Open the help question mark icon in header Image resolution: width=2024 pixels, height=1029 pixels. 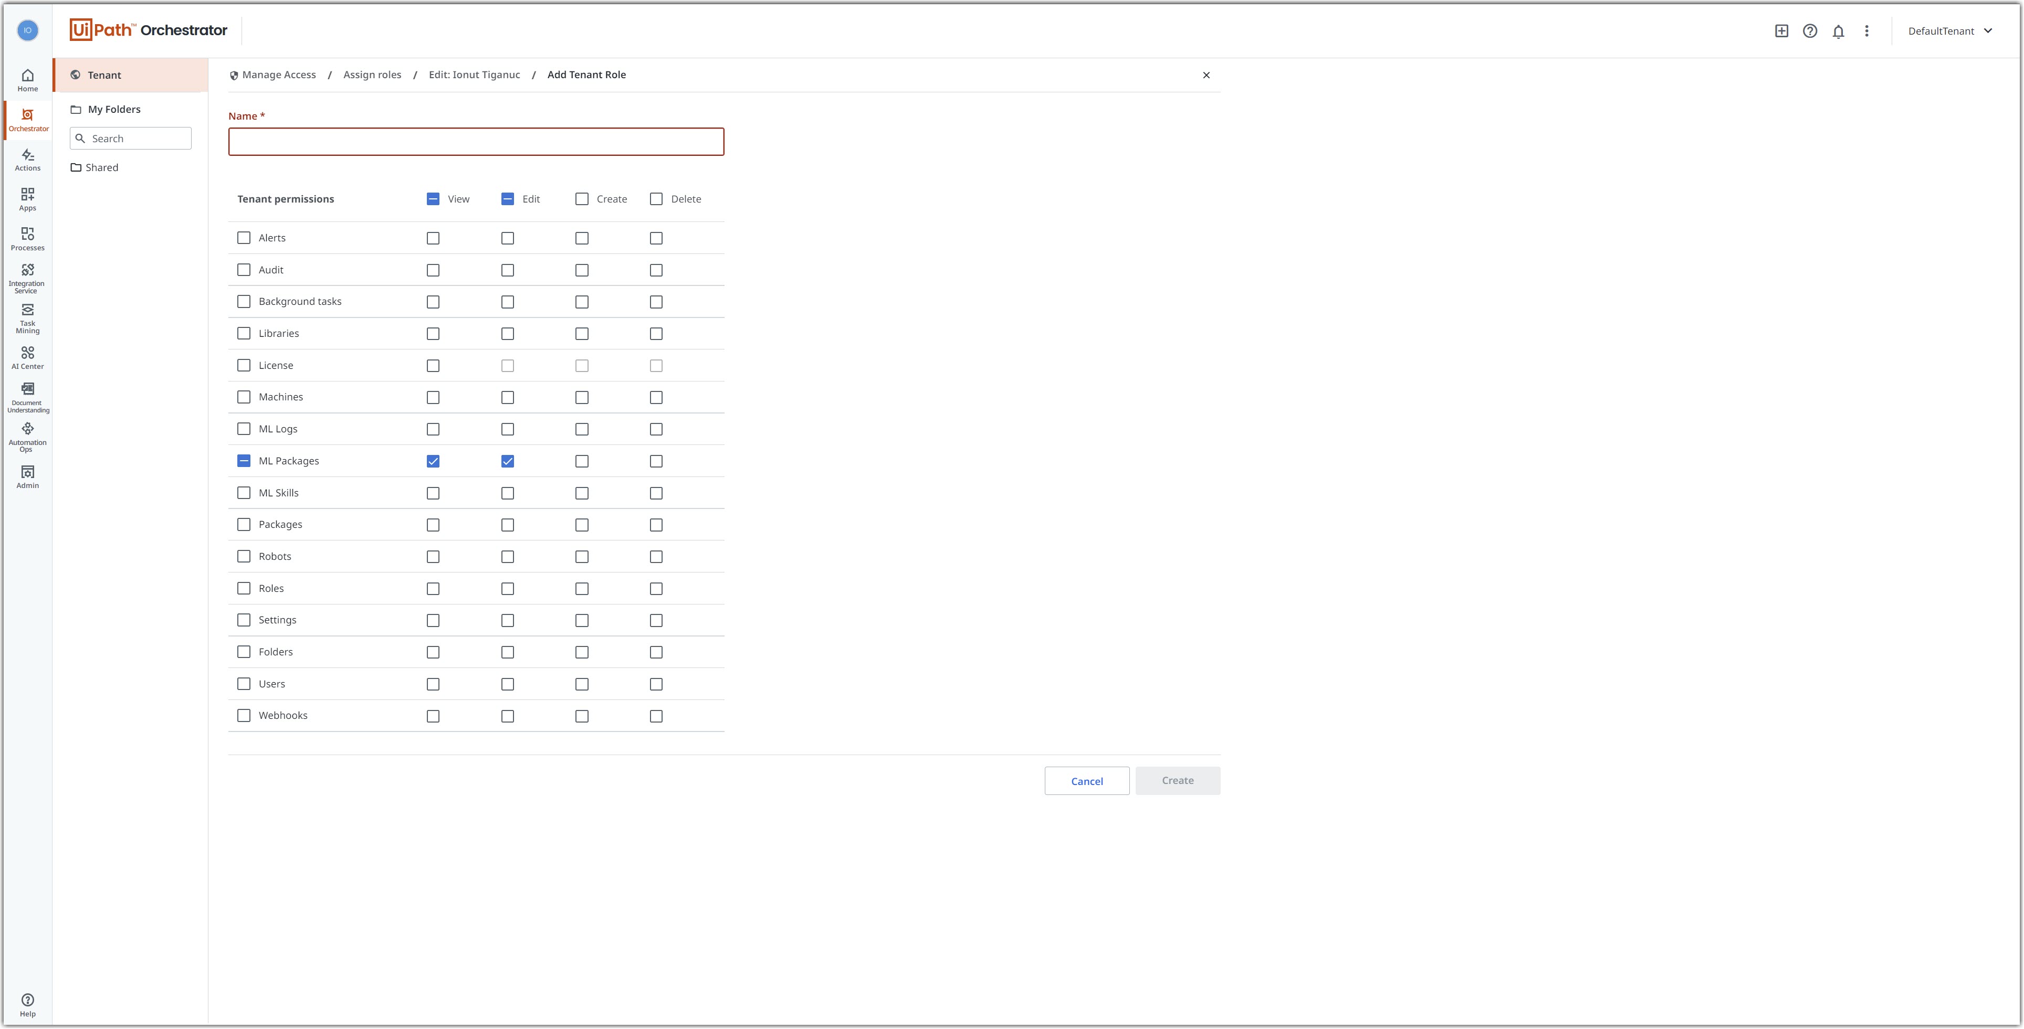(1809, 31)
